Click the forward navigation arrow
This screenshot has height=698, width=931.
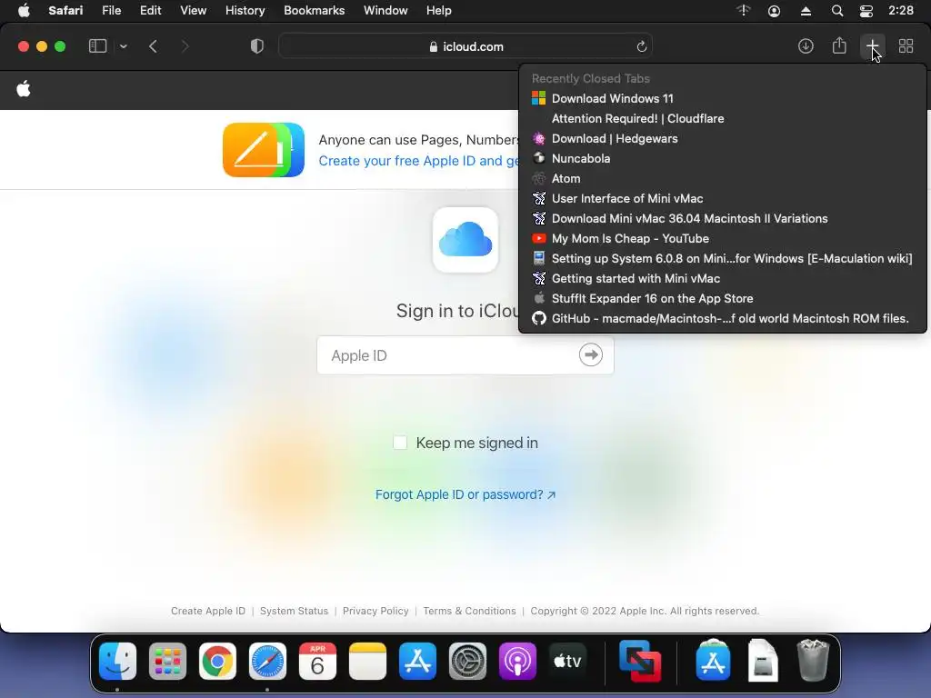click(185, 46)
